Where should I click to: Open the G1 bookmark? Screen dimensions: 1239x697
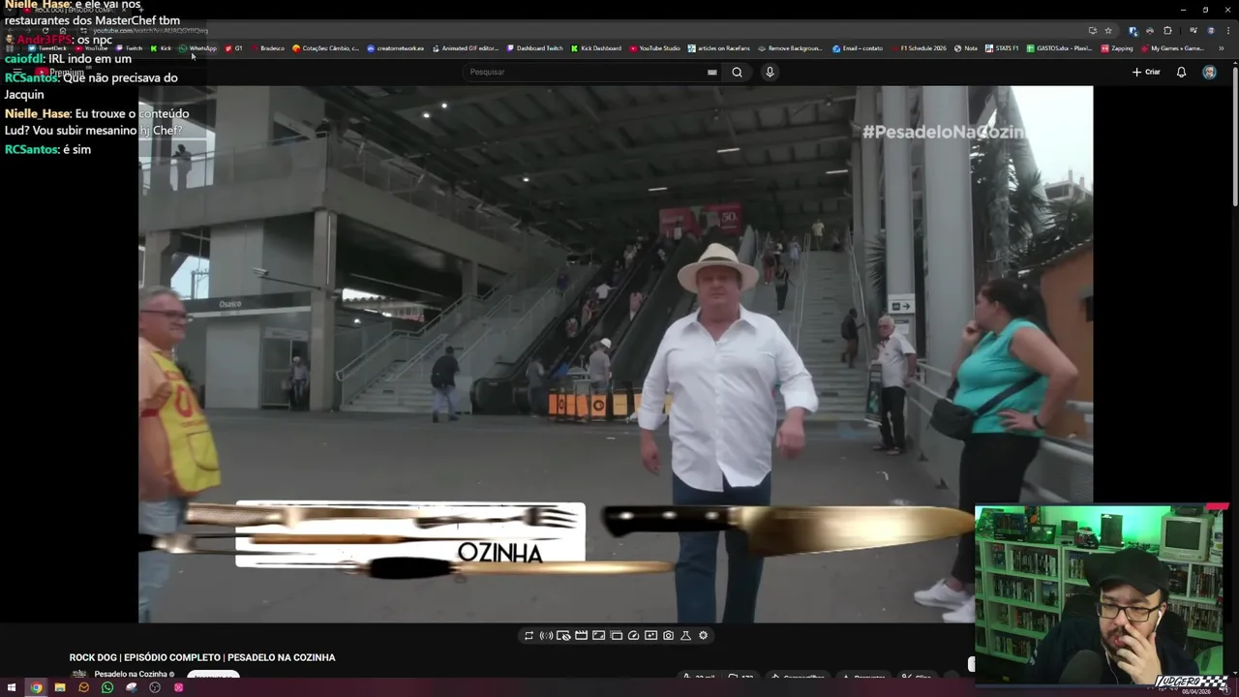[x=233, y=48]
